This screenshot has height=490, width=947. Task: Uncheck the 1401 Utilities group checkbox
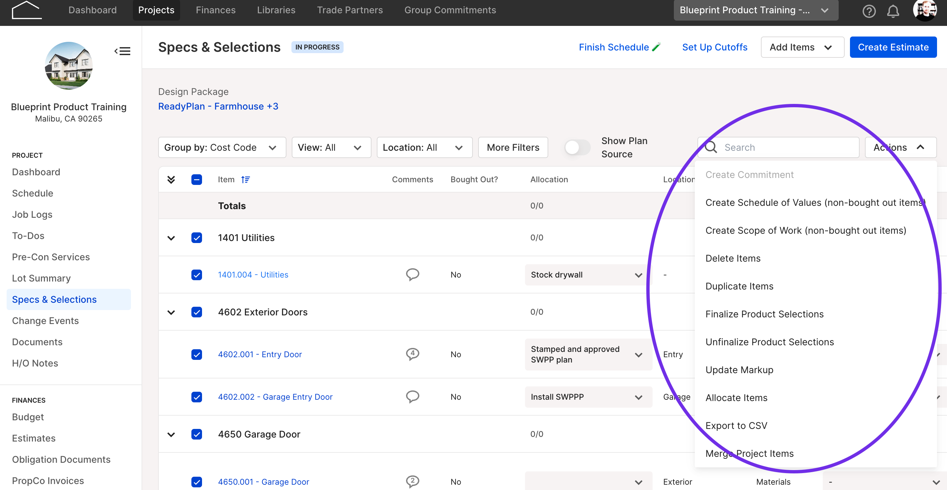tap(197, 238)
